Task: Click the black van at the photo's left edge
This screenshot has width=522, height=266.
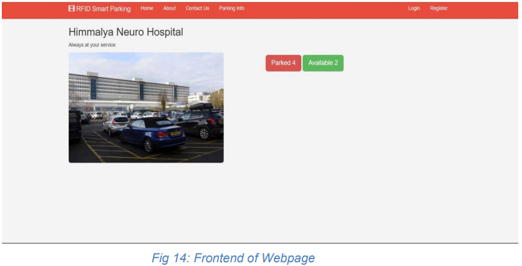Action: pos(75,126)
